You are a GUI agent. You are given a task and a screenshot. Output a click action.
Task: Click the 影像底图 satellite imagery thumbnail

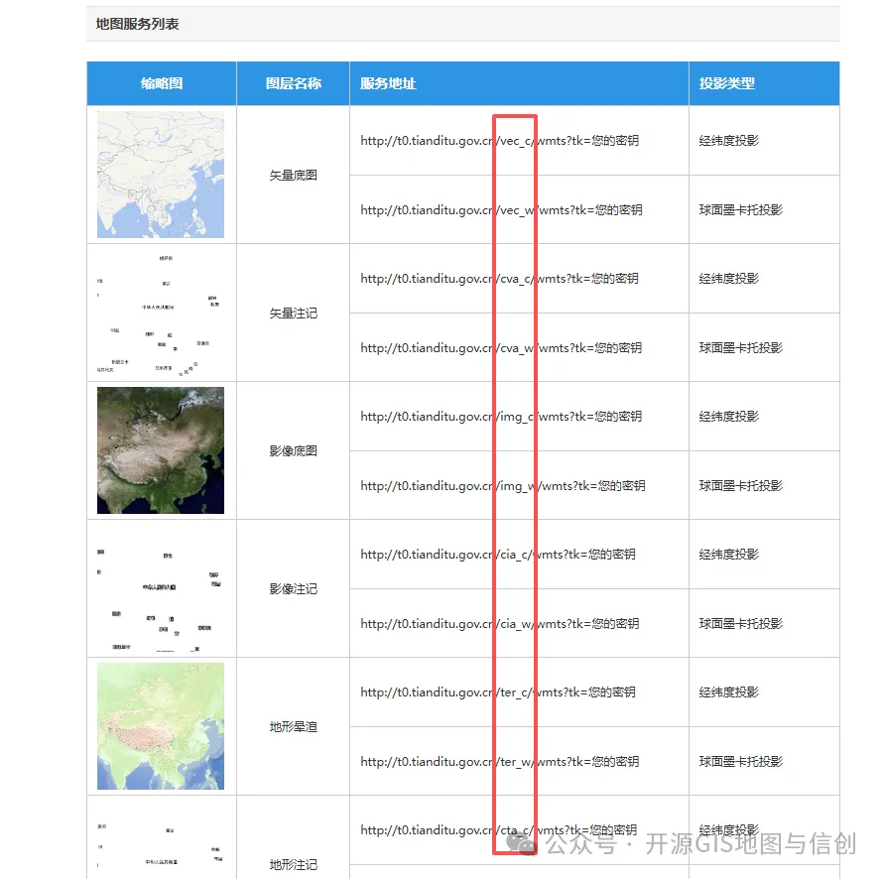(x=160, y=450)
